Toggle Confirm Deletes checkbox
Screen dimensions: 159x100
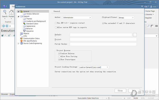(x=59, y=53)
